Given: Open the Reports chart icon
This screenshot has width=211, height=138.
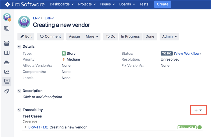Looking at the screenshot, I should tap(7, 72).
